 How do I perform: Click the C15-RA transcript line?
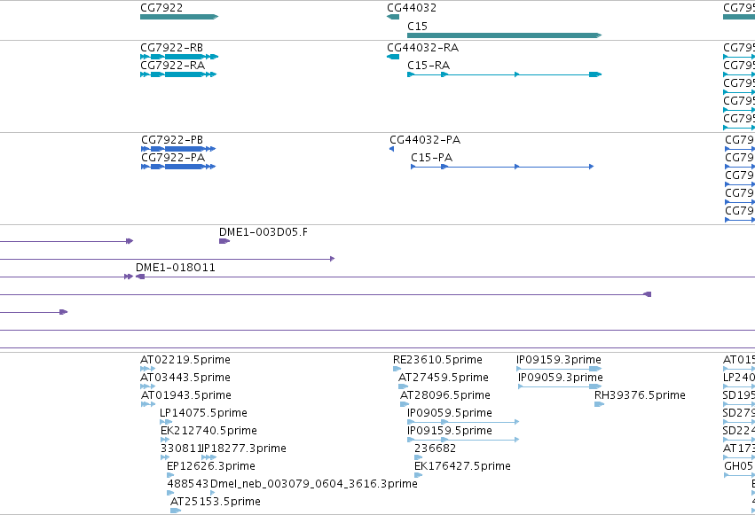tap(504, 74)
